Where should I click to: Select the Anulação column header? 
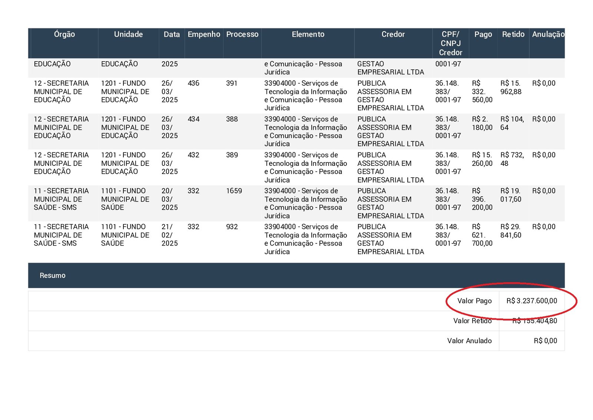pyautogui.click(x=548, y=35)
